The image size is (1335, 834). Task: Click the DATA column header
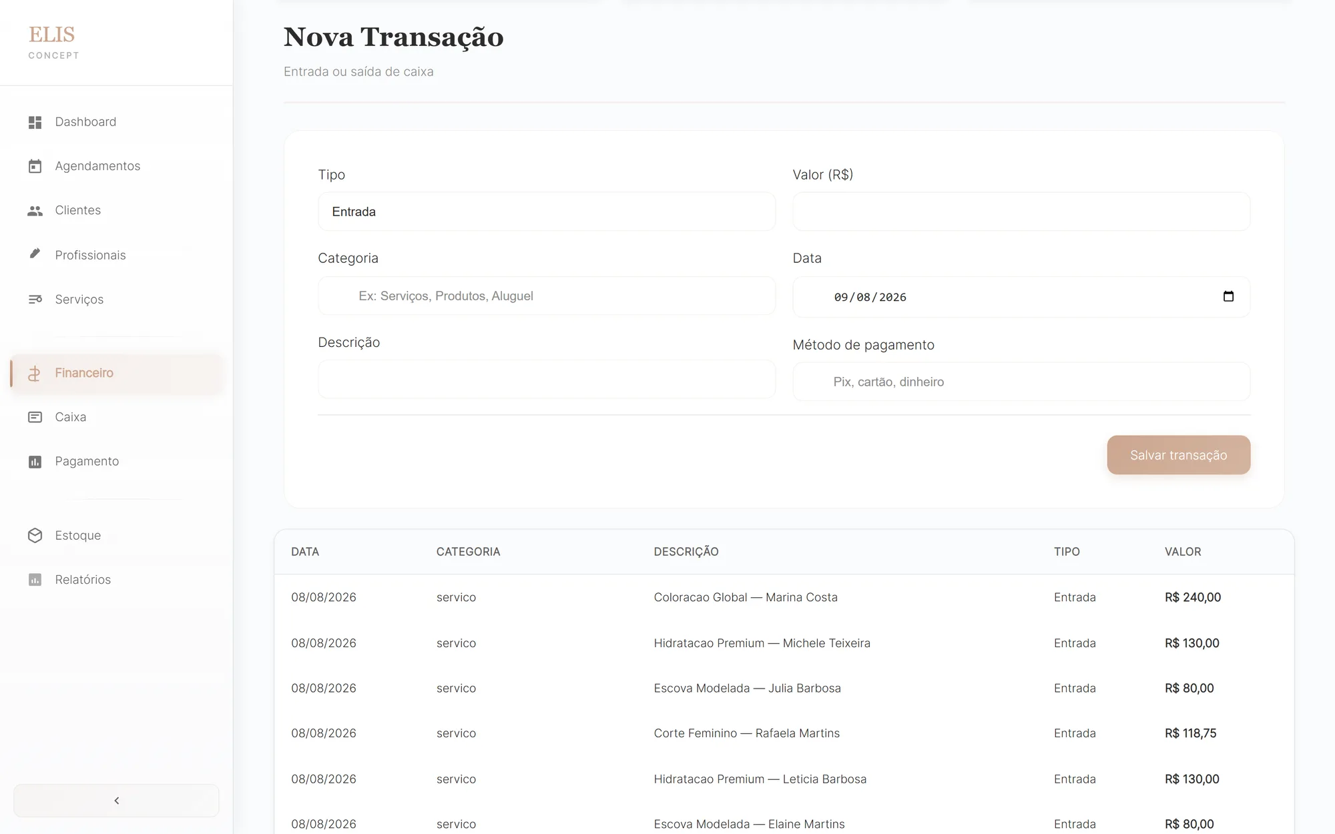tap(305, 552)
